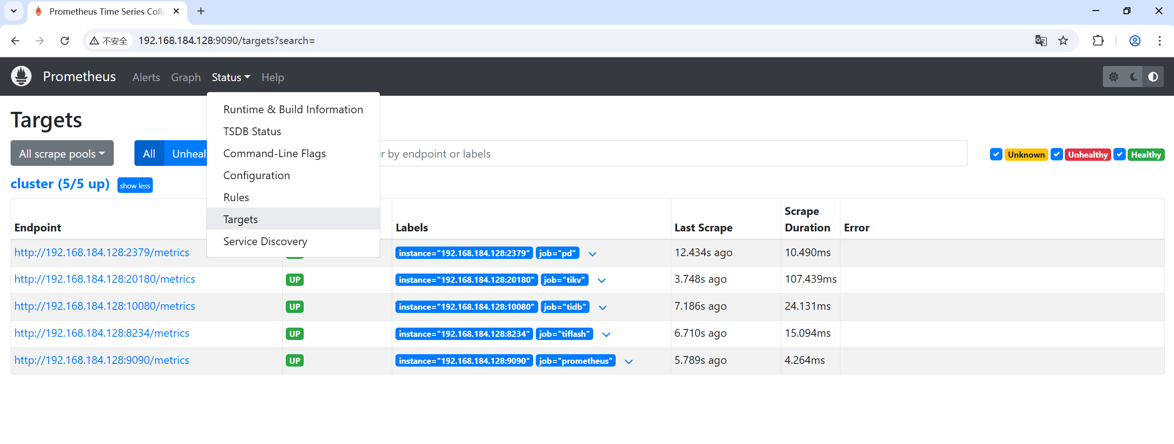Click the browser forward arrow
Image resolution: width=1174 pixels, height=444 pixels.
pos(40,41)
